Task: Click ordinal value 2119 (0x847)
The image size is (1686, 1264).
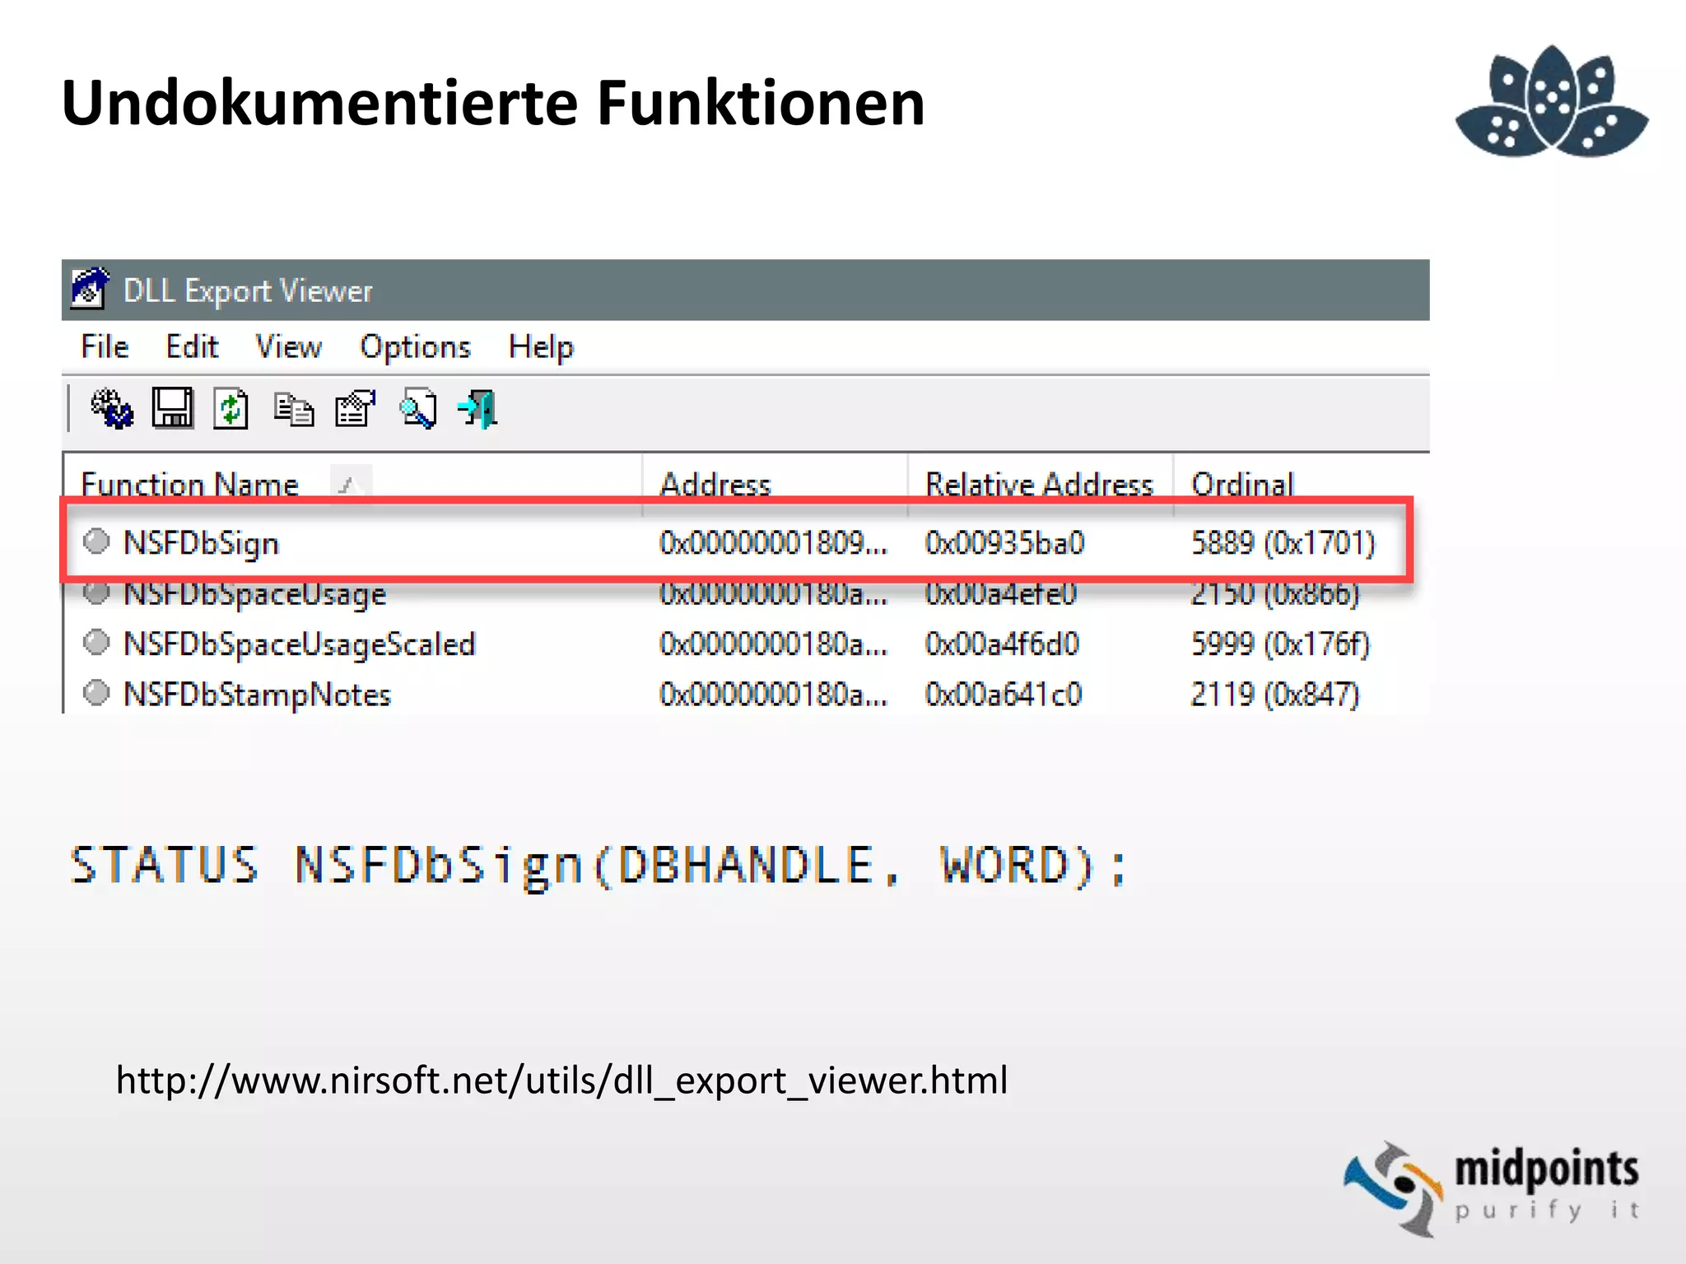Action: coord(1274,694)
